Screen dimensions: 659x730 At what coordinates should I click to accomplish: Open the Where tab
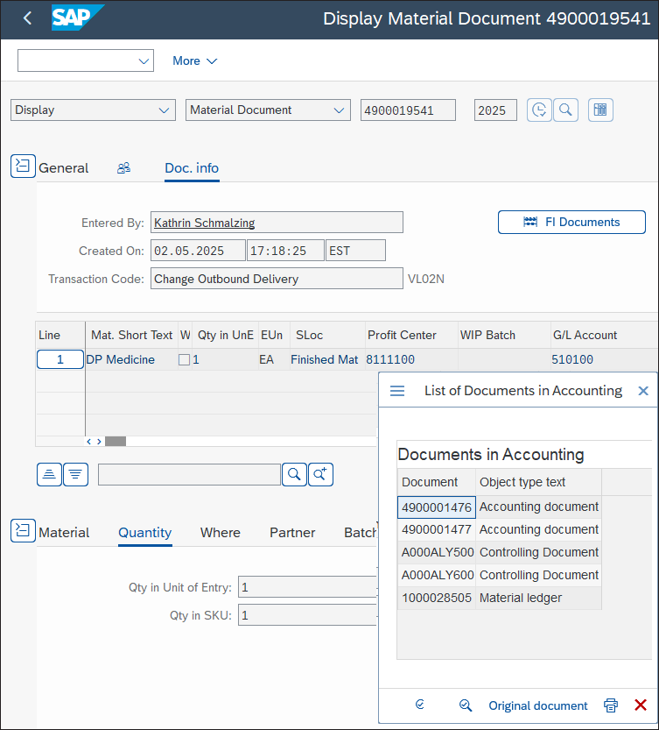tap(220, 532)
